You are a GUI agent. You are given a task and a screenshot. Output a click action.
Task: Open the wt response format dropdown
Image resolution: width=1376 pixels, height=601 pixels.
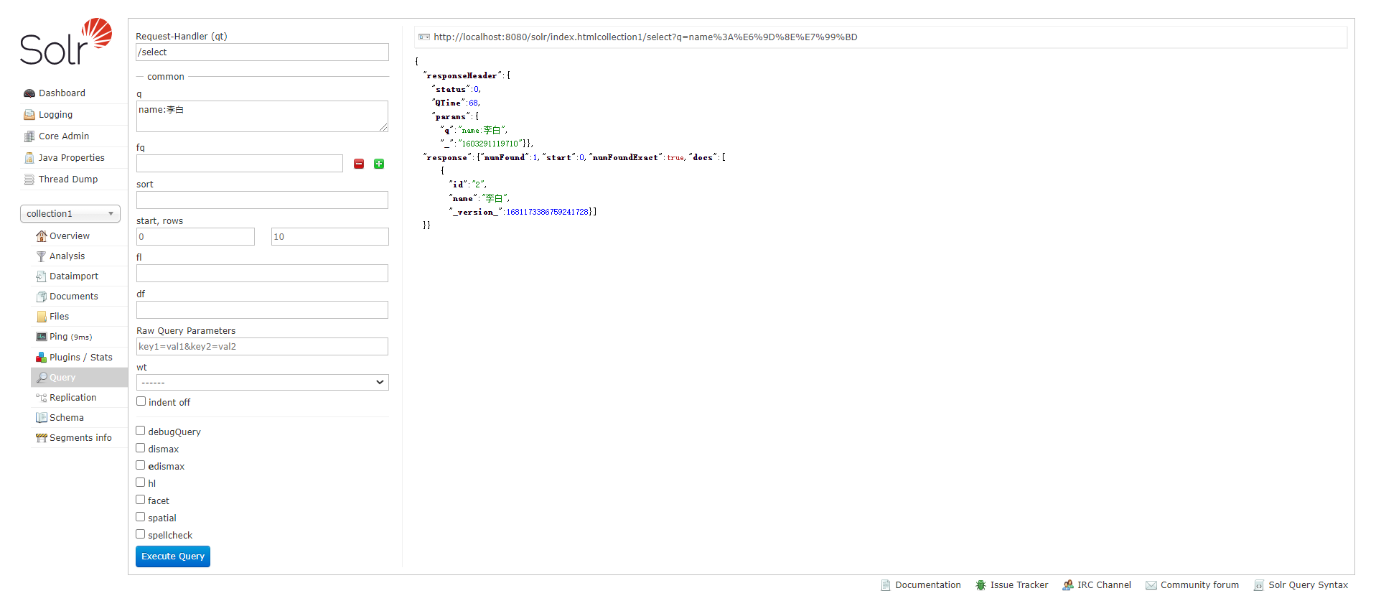click(263, 383)
